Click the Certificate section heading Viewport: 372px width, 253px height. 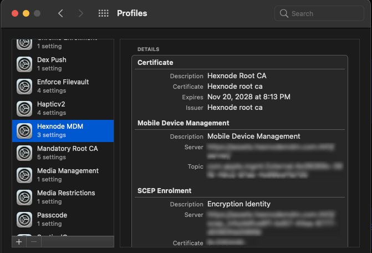pyautogui.click(x=155, y=63)
